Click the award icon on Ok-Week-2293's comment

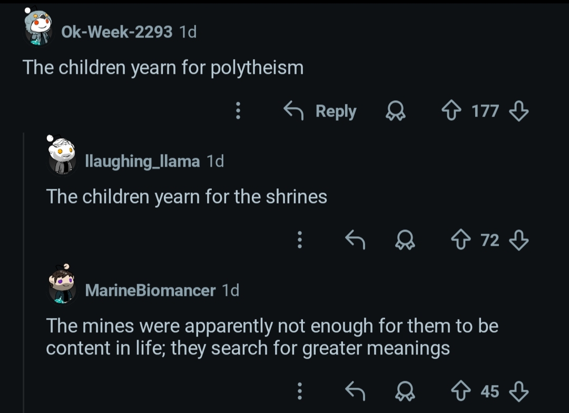point(394,111)
